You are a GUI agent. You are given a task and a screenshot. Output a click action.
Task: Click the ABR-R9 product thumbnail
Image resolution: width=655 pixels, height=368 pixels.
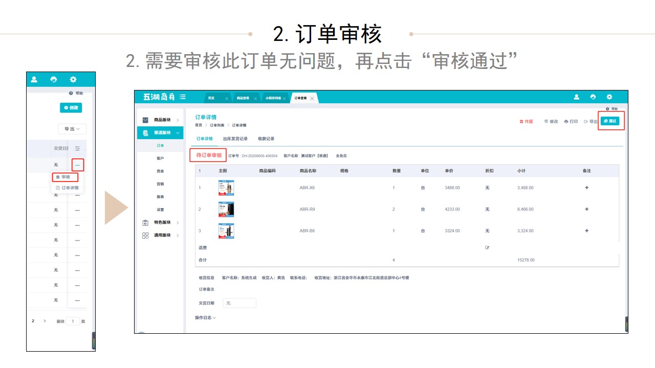pos(226,209)
